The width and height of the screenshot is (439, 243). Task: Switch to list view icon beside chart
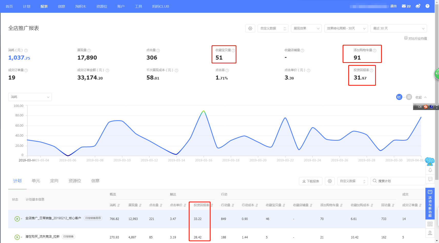point(409,97)
